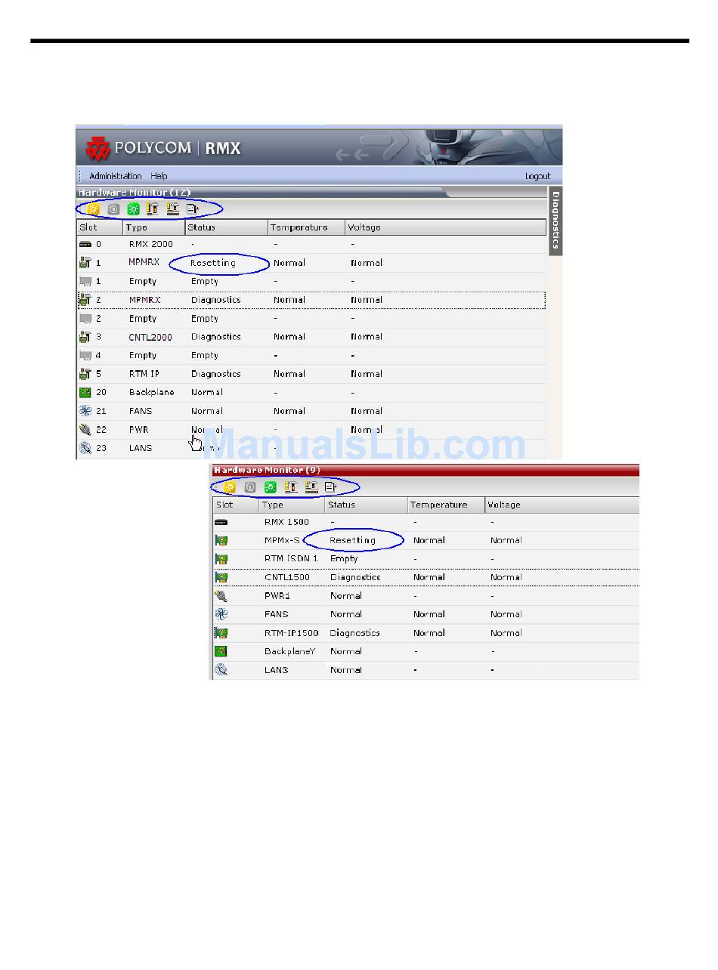The height and width of the screenshot is (970, 718).
Task: Click the card icon beside RTM-IP1500
Action: point(221,633)
